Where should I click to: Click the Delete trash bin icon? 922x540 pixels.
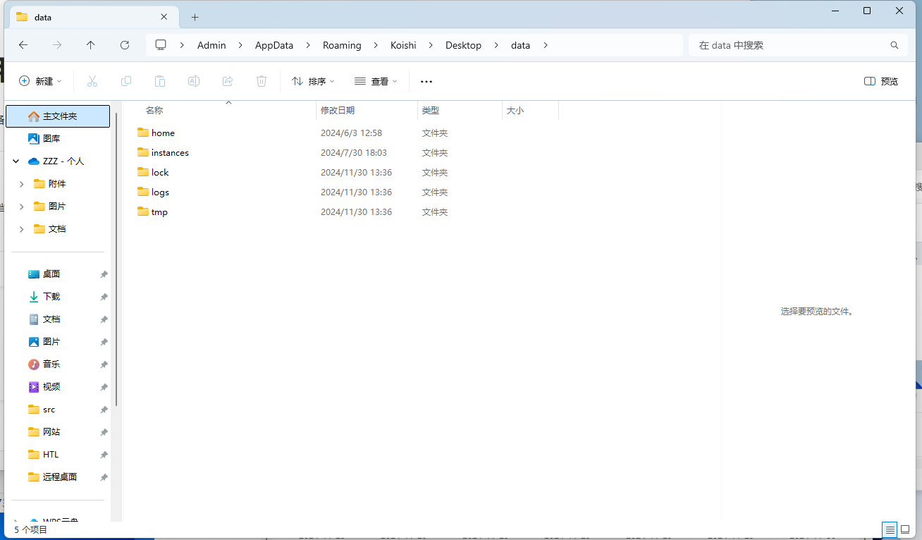[262, 81]
